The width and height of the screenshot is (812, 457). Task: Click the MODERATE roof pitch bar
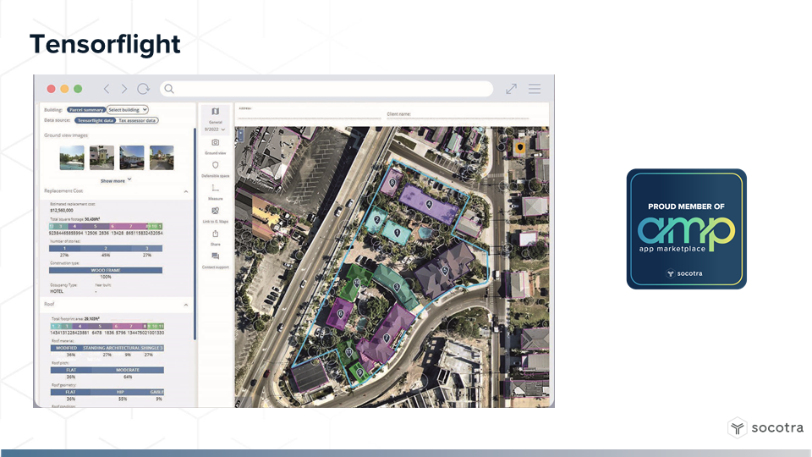point(128,370)
